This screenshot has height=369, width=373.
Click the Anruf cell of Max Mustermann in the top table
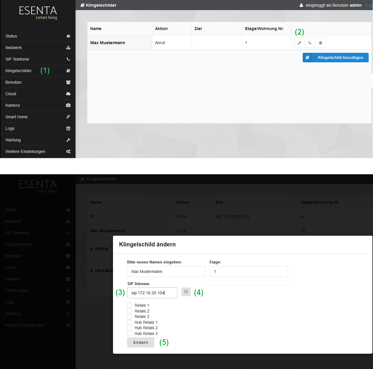click(172, 43)
